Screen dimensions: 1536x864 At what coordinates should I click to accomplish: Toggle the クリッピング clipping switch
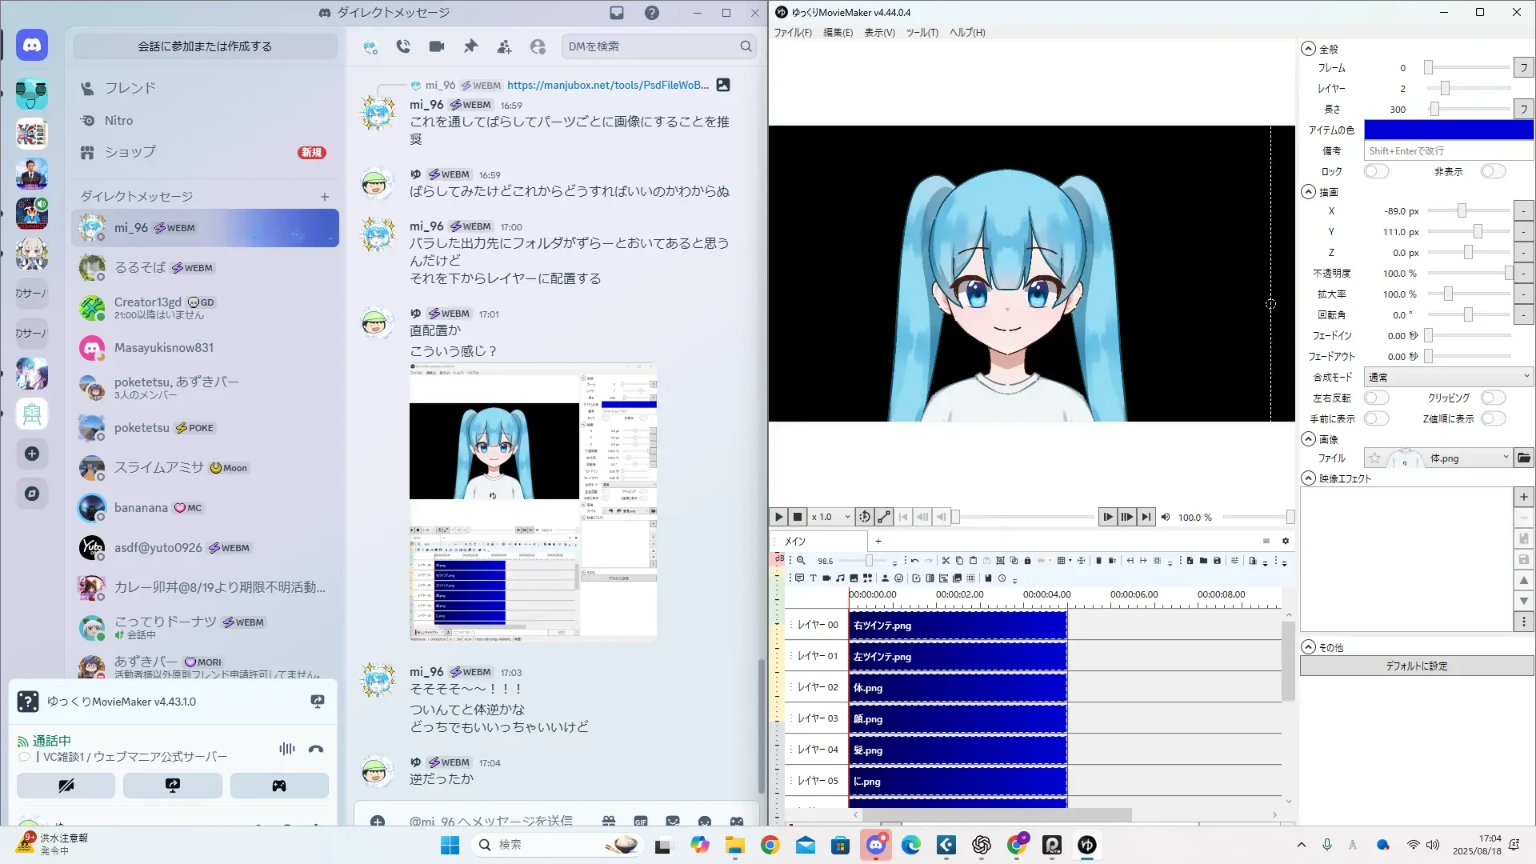tap(1493, 398)
